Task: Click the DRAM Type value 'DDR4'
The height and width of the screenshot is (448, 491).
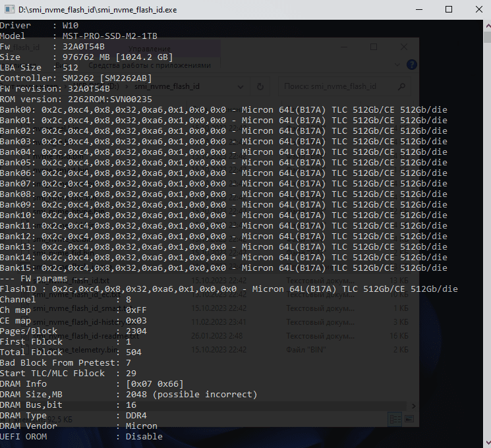Action: (136, 416)
